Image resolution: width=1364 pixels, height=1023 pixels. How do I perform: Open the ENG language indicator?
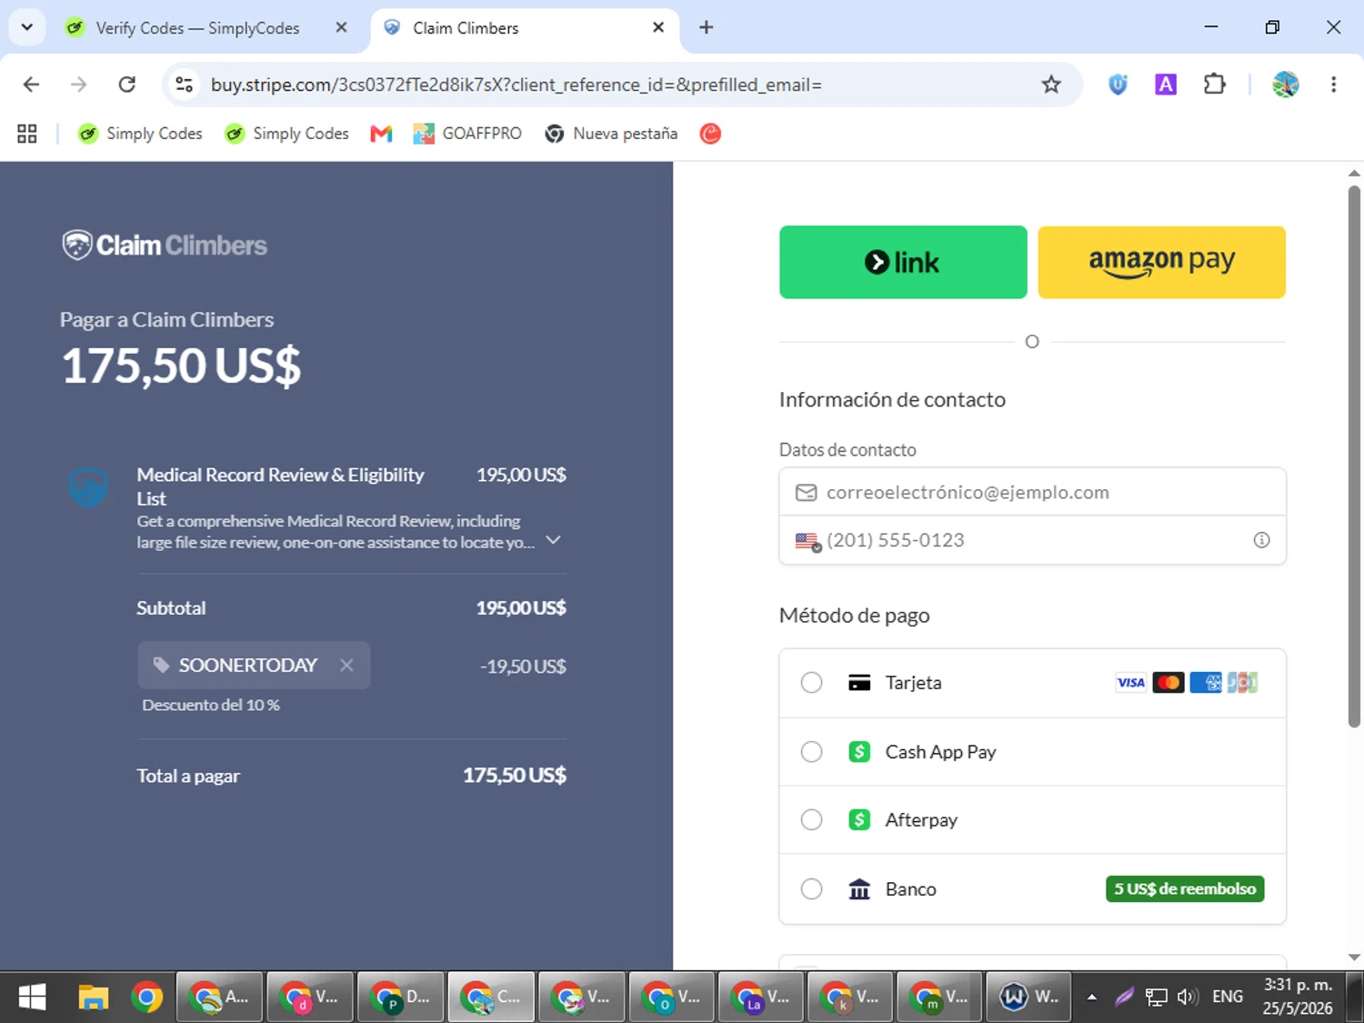pos(1228,998)
